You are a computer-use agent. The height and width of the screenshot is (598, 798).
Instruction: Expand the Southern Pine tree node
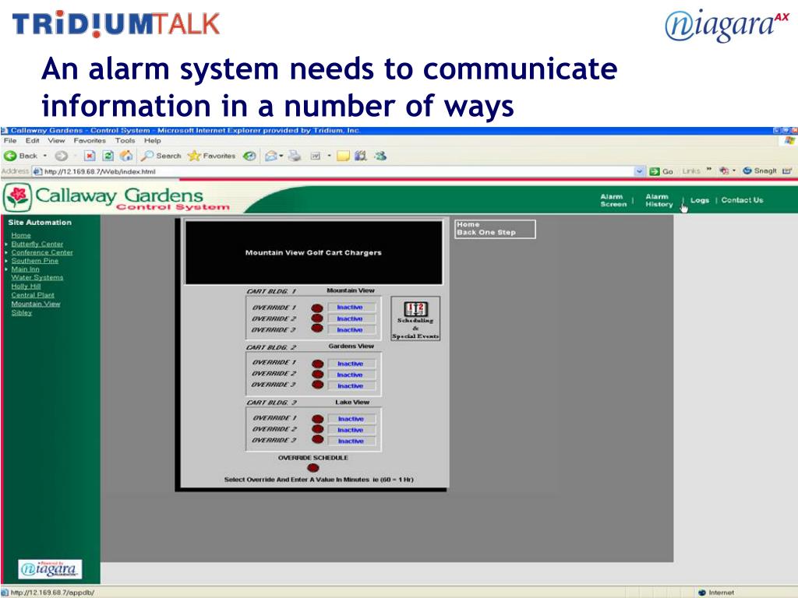point(6,260)
